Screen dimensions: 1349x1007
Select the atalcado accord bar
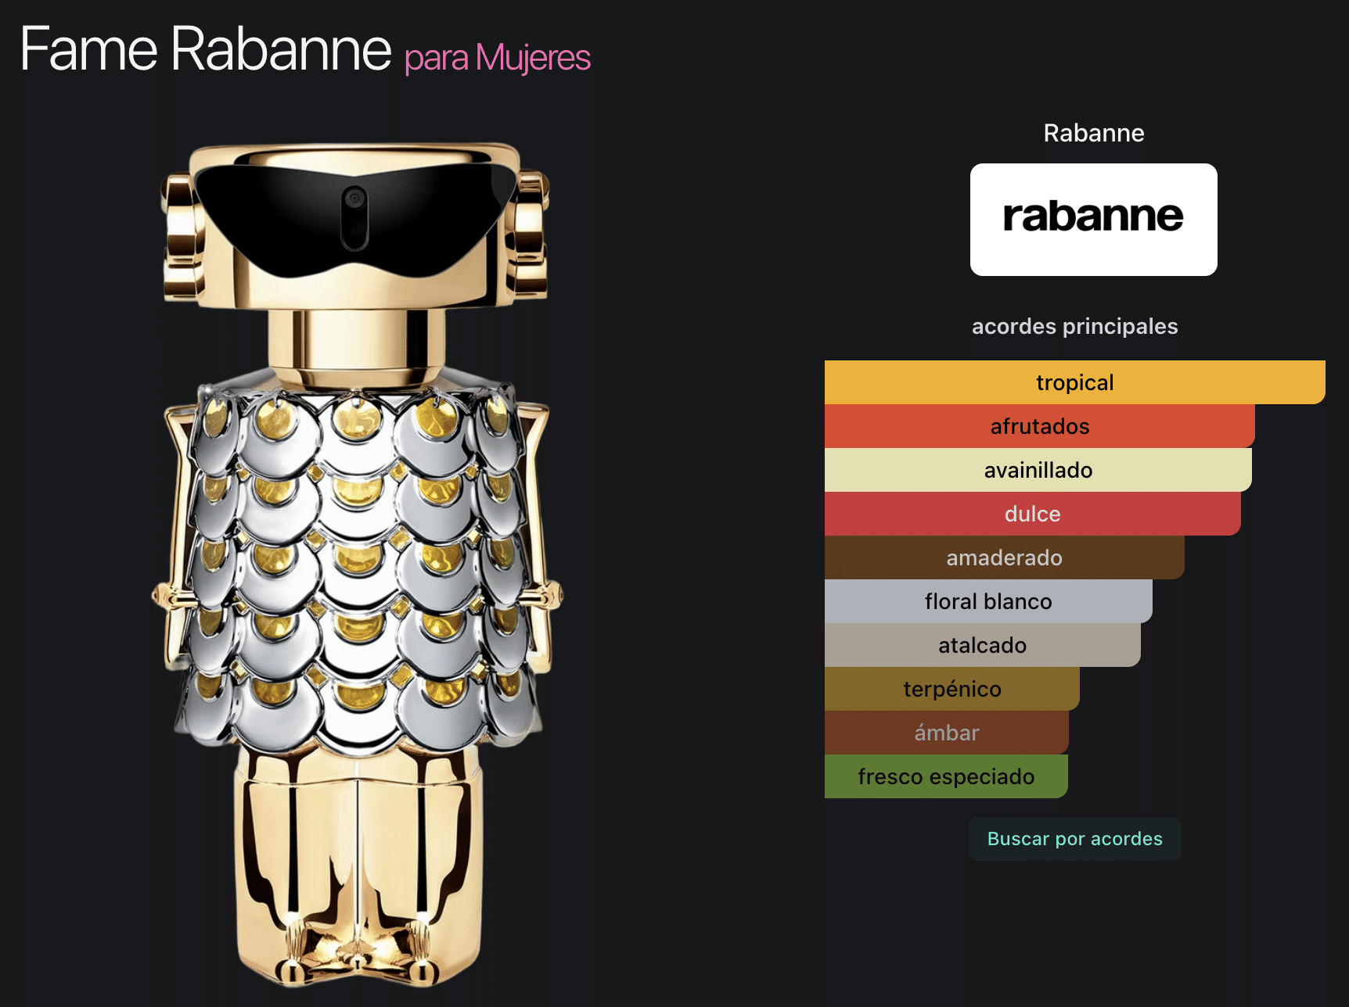click(982, 645)
